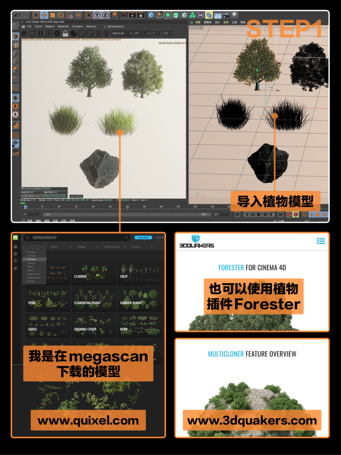Image resolution: width=341 pixels, height=455 pixels.
Task: Toggle the Z axis lock
Action: (x=105, y=15)
